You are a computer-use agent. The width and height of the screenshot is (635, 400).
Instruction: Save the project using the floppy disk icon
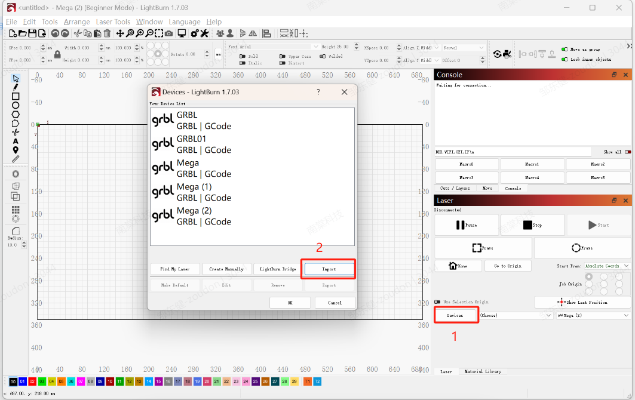pyautogui.click(x=32, y=33)
